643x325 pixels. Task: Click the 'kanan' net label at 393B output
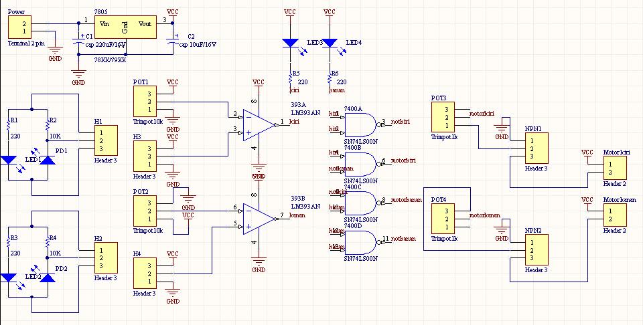click(297, 215)
